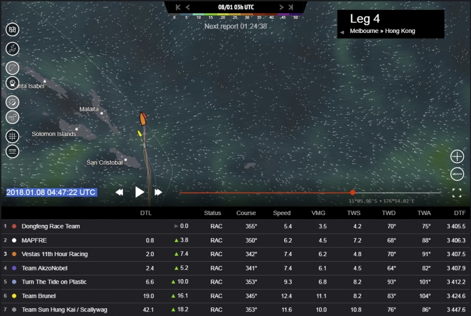471x316 pixels.
Task: Click the timeline's grey unplayed section
Action: point(398,193)
